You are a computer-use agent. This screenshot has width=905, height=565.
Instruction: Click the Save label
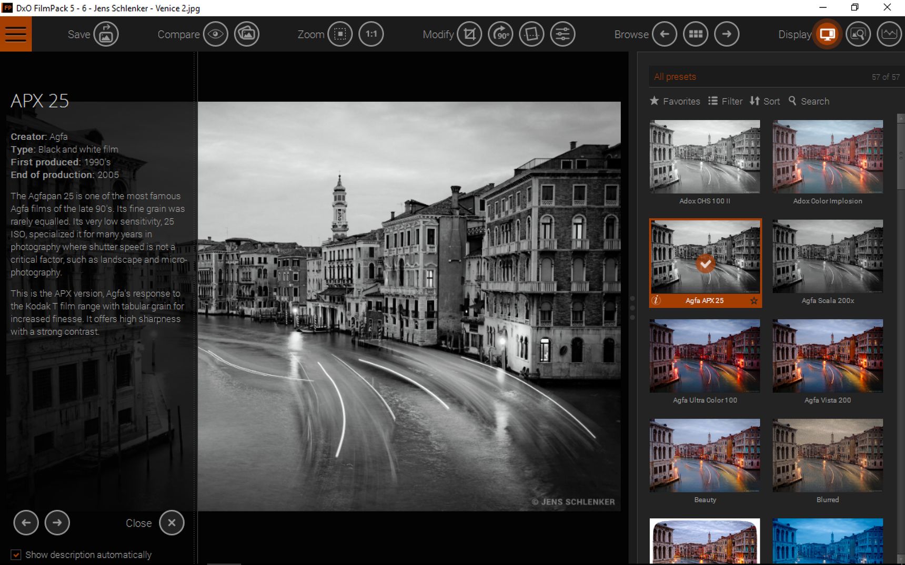[79, 34]
